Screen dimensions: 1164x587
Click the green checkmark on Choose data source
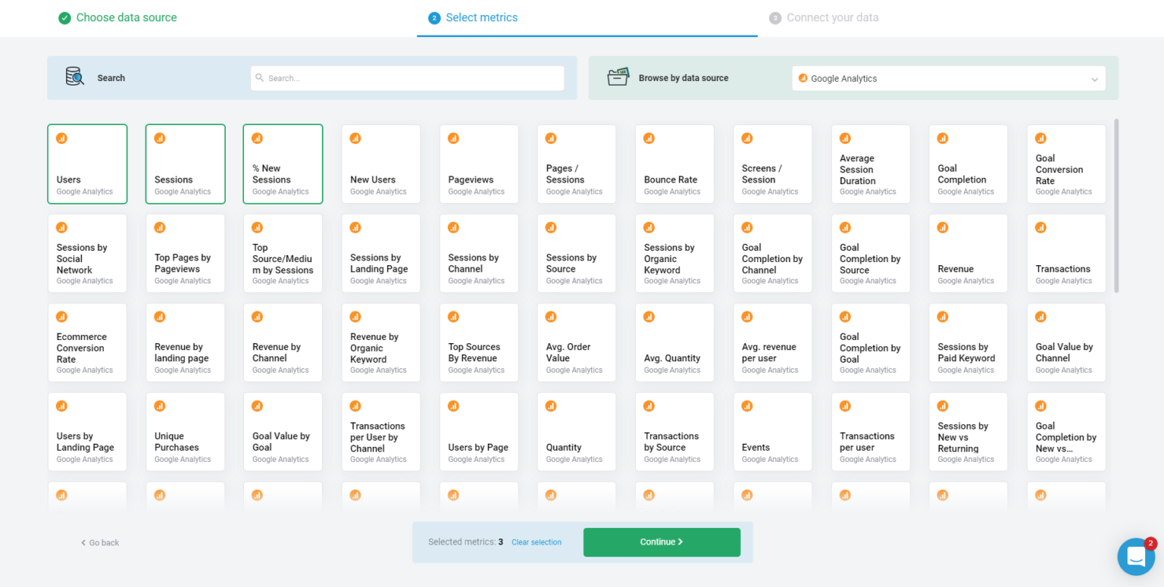(65, 17)
